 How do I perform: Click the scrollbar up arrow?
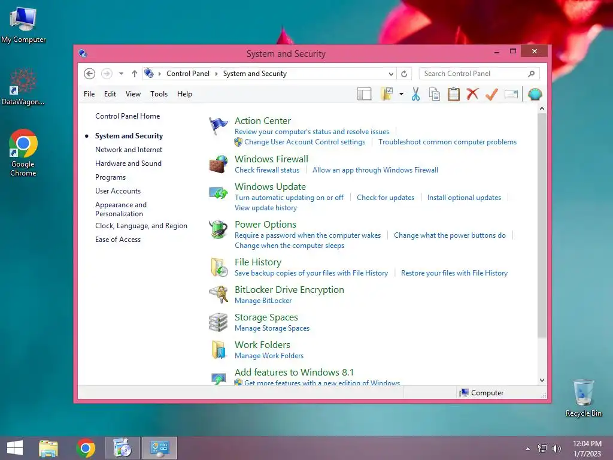click(542, 108)
